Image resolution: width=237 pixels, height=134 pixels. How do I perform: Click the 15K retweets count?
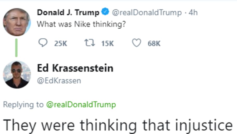108,44
